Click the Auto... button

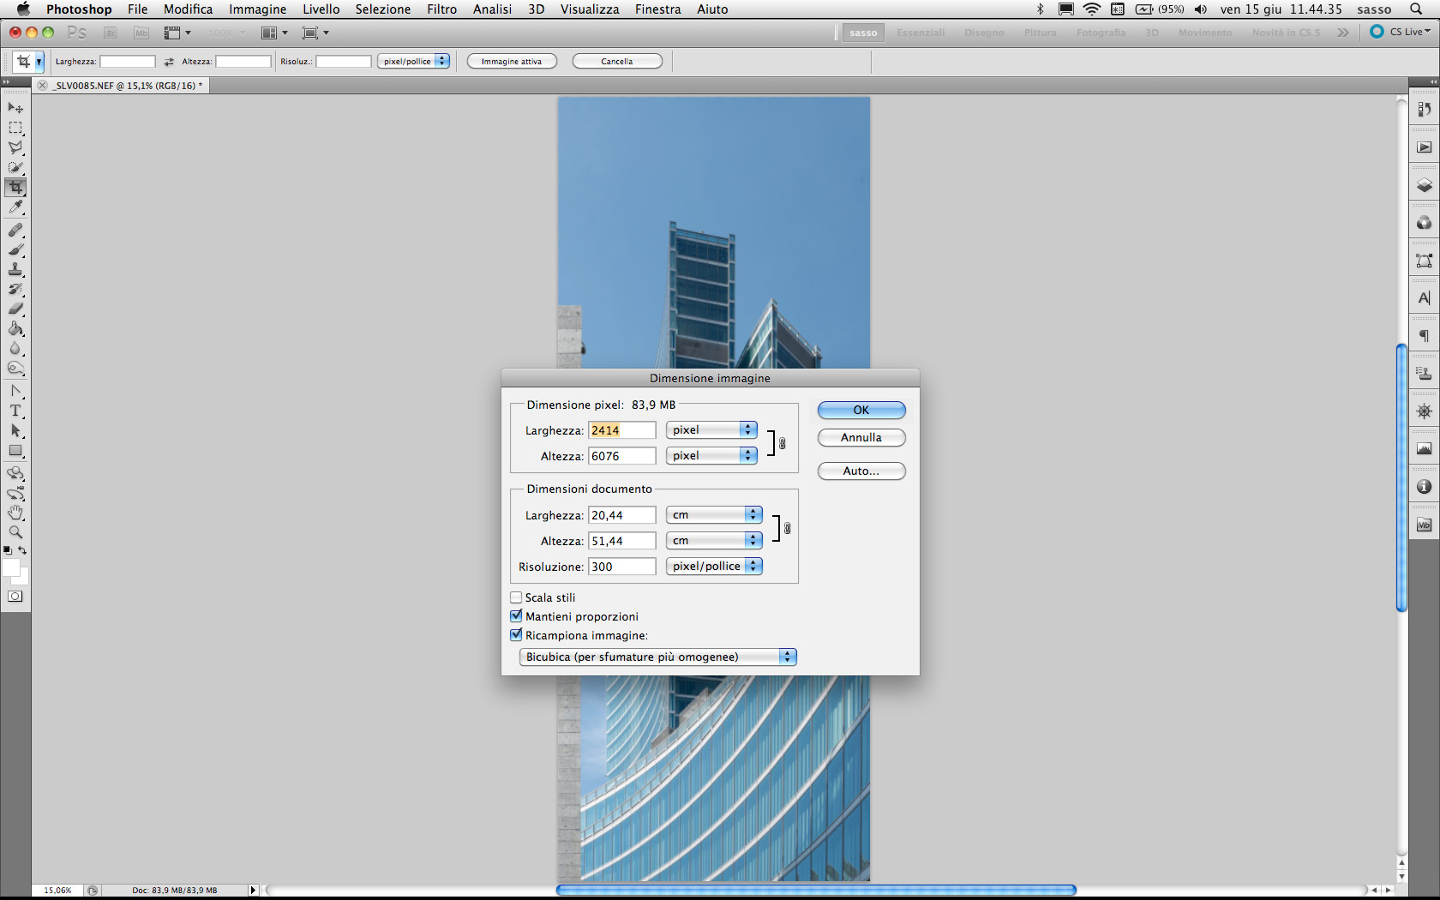pos(861,471)
